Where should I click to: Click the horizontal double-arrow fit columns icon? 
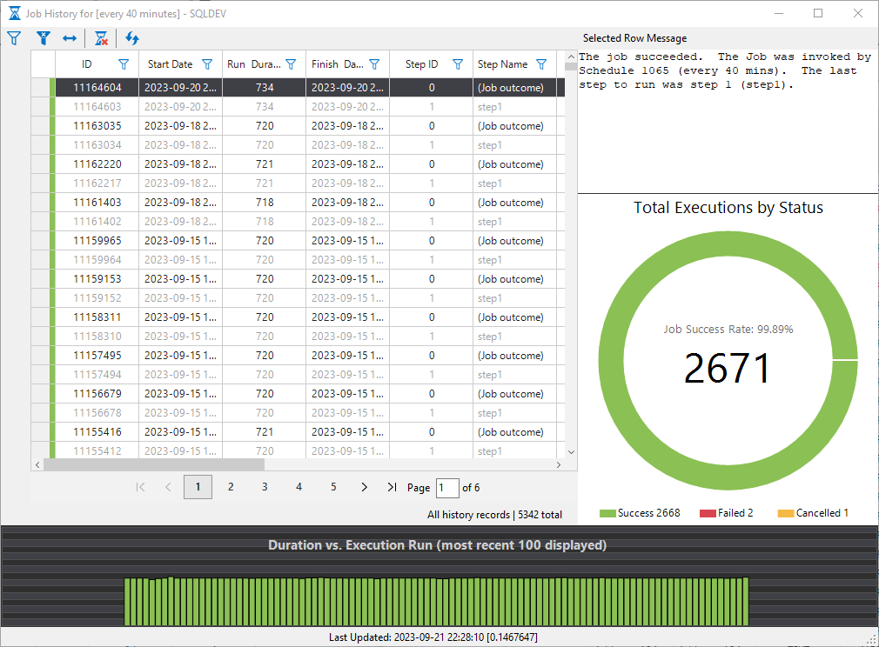[x=70, y=38]
